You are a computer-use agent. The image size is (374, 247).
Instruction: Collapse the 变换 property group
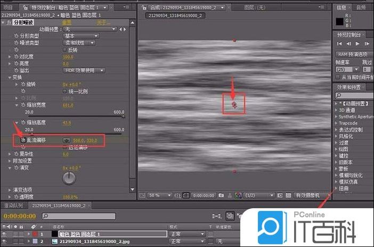coord(10,78)
